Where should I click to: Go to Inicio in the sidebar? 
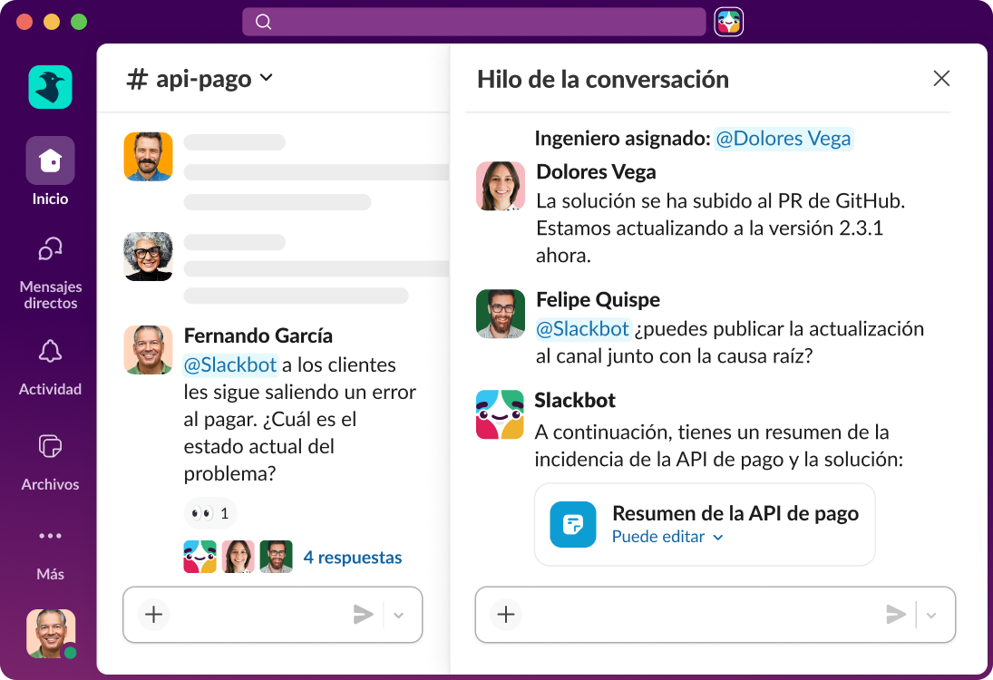click(50, 171)
